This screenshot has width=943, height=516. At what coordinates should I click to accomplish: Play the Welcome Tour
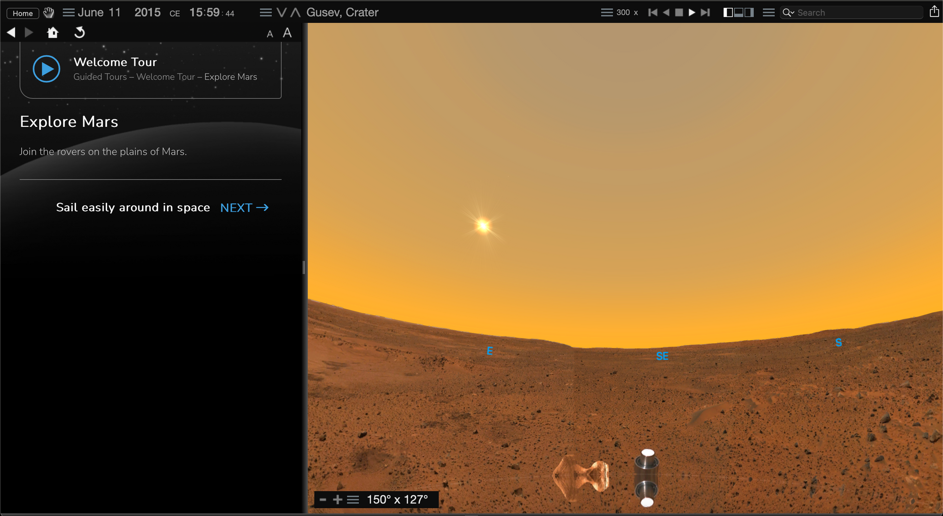click(47, 69)
